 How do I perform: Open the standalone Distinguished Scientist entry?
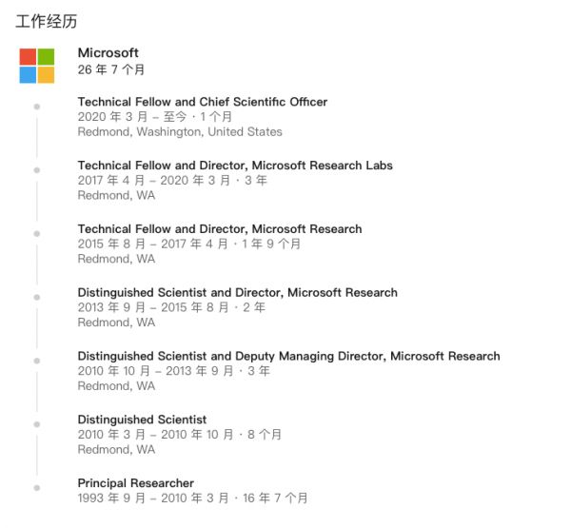(x=142, y=420)
